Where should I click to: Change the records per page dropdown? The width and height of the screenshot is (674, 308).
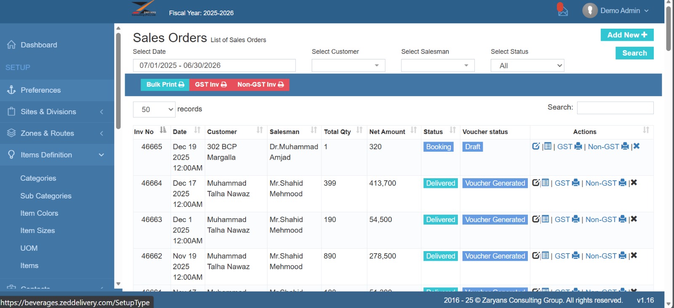click(154, 110)
